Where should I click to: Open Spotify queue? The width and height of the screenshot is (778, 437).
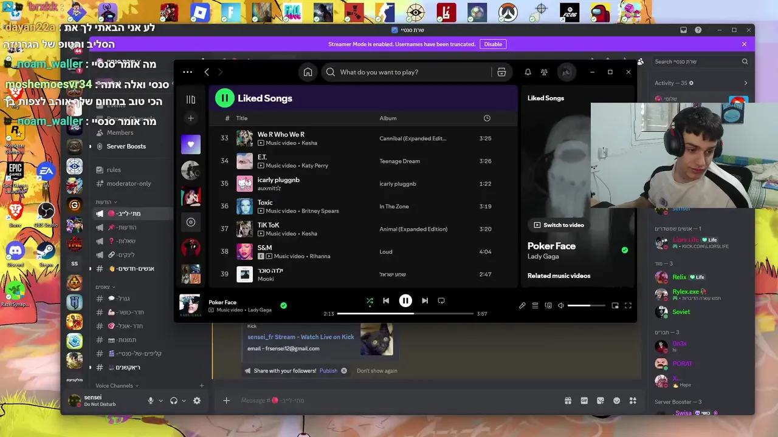[535, 305]
